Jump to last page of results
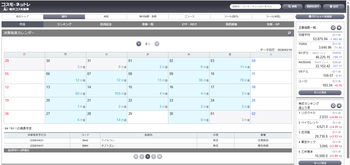This screenshot has height=165, width=350. coord(159,157)
